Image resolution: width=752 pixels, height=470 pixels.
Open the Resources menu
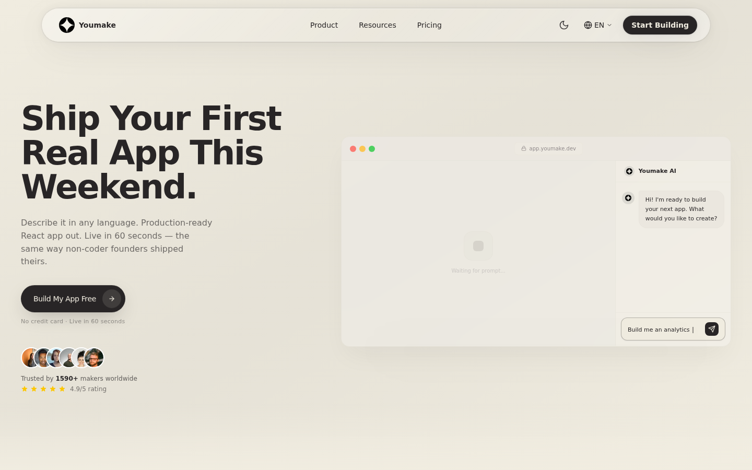point(378,25)
